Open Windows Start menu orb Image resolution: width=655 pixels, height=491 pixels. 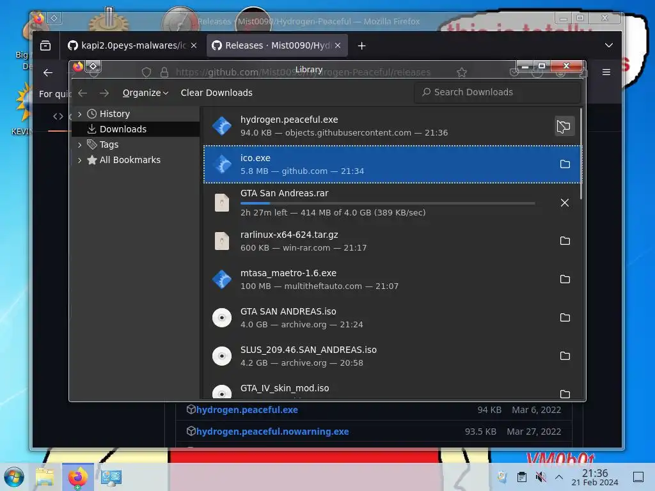coord(14,477)
